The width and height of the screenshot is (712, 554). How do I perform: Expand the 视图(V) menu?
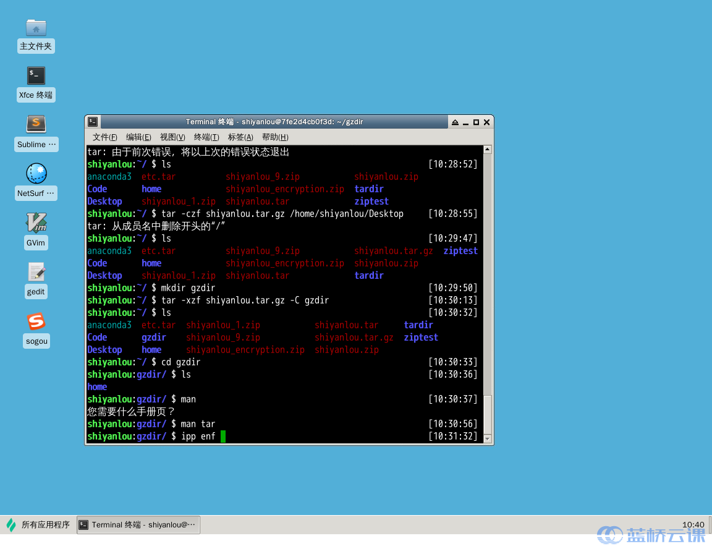172,137
